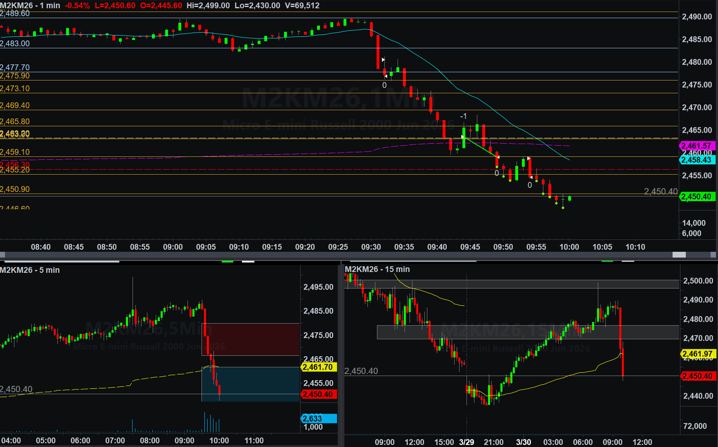Click the 3/30 date label on 15 min time axis
The height and width of the screenshot is (447, 718).
[524, 442]
